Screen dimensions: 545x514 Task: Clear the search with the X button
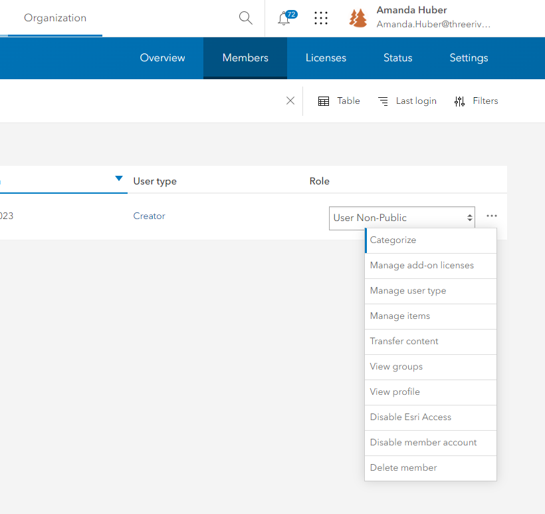pyautogui.click(x=290, y=101)
